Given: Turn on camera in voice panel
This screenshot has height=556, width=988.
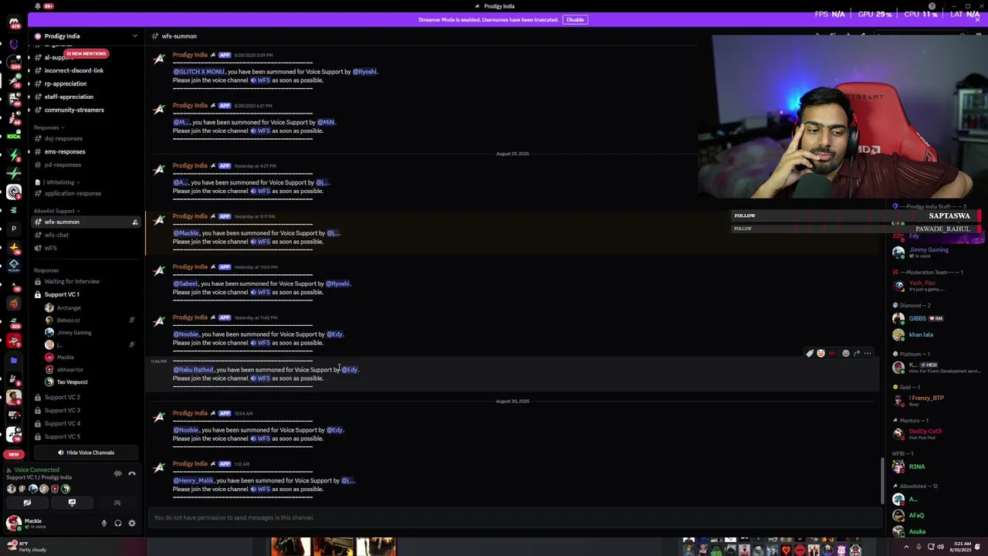Looking at the screenshot, I should click(27, 503).
